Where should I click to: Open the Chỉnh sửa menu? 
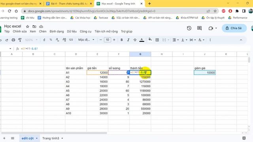(x=20, y=32)
